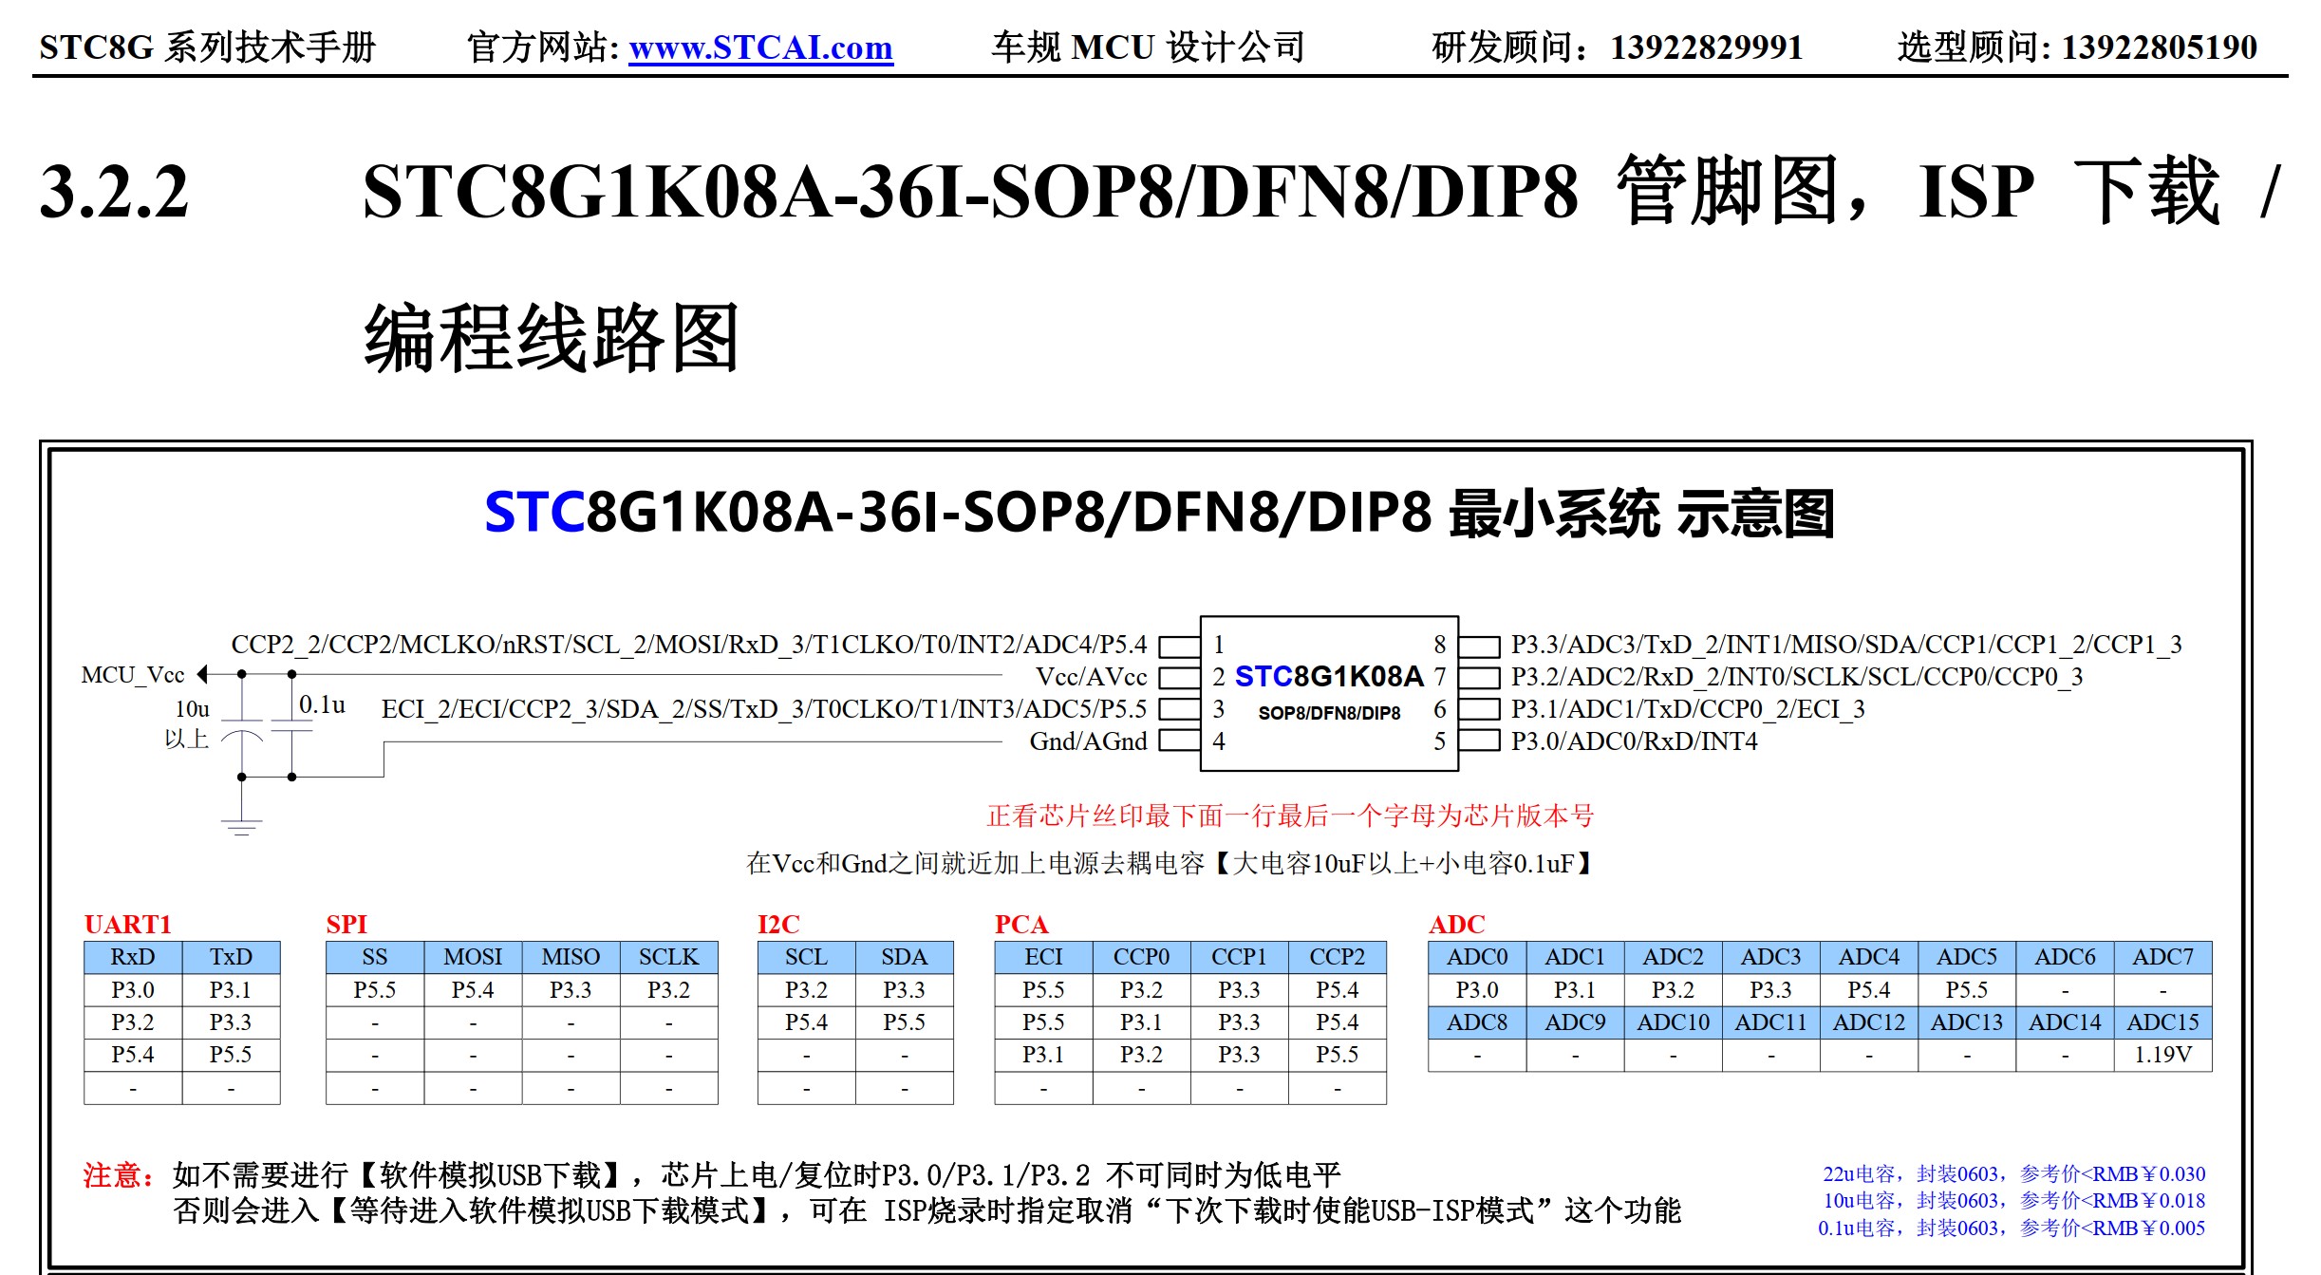Viewport: 2321px width, 1275px height.
Task: Click pin 5 label P3.0/ADC0/RxD/INT4
Action: click(1634, 741)
